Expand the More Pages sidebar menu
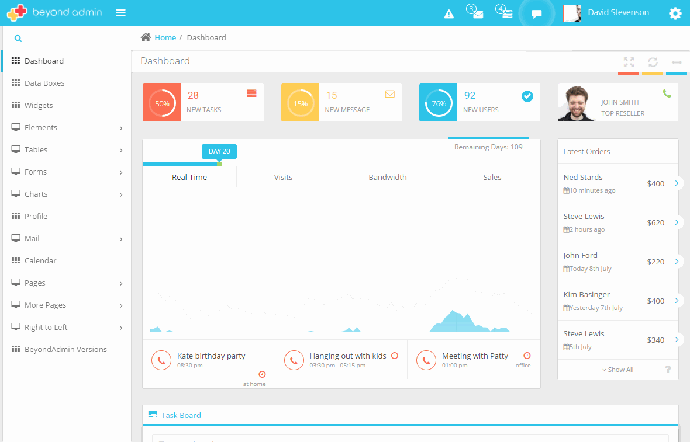Screen dimensions: 690x442 pos(65,305)
